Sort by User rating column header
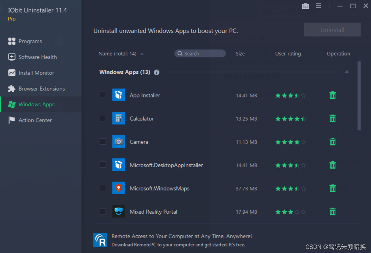Screen dimensions: 371x253 [x=288, y=54]
